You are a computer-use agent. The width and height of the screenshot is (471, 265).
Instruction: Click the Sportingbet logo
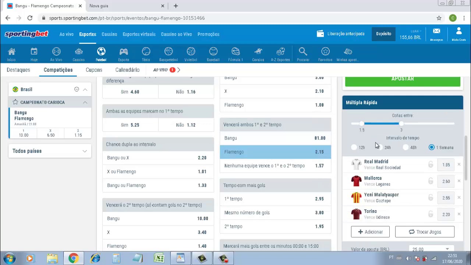click(x=26, y=34)
